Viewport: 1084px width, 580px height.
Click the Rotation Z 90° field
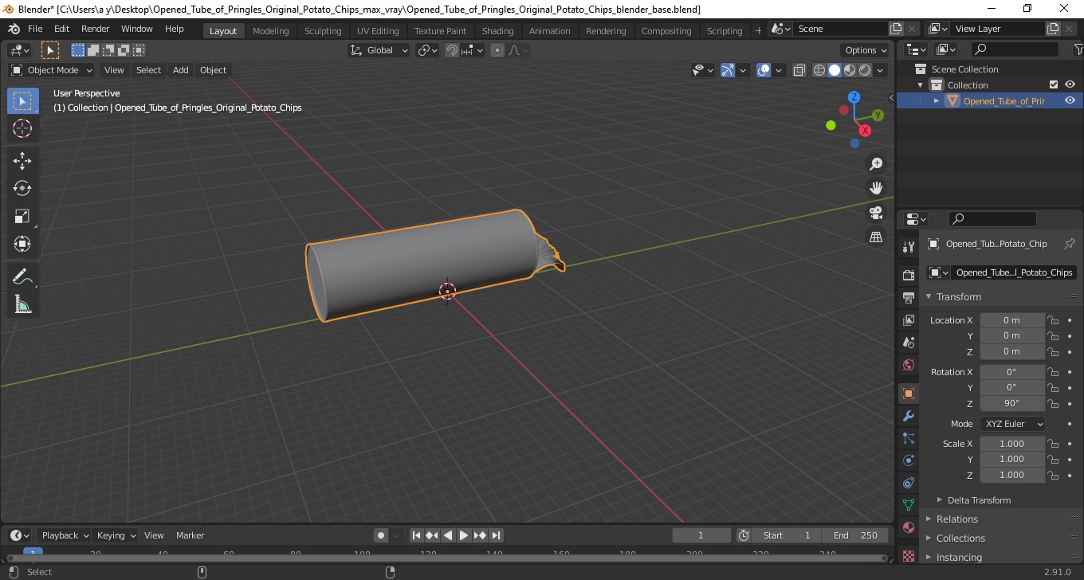pos(1012,403)
